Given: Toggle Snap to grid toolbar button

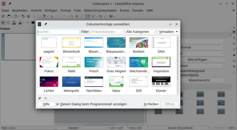Looking at the screenshot, I should pos(88,16).
